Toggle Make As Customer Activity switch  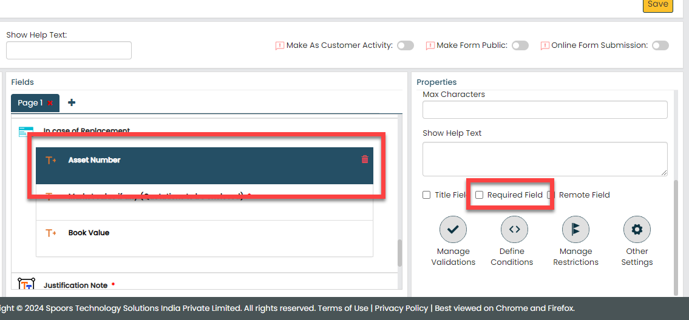click(x=406, y=45)
